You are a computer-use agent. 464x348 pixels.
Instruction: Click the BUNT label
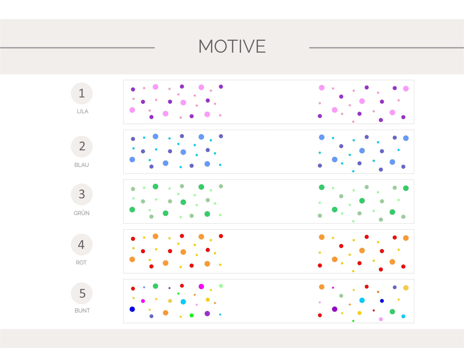[82, 311]
